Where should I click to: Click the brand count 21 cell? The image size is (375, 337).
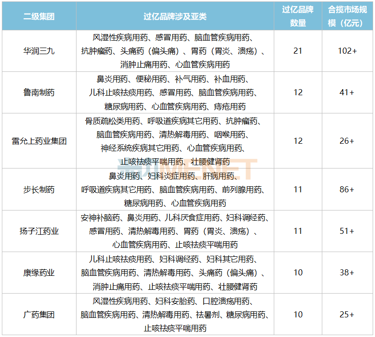click(x=298, y=51)
